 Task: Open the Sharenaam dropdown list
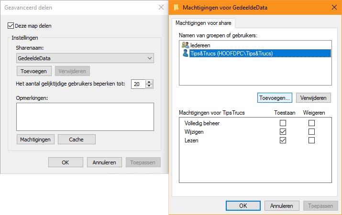[150, 58]
